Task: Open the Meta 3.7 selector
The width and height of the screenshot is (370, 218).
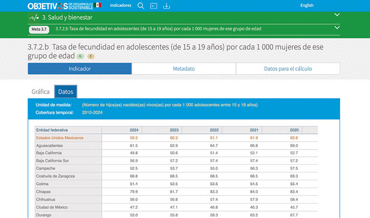Action: [39, 29]
